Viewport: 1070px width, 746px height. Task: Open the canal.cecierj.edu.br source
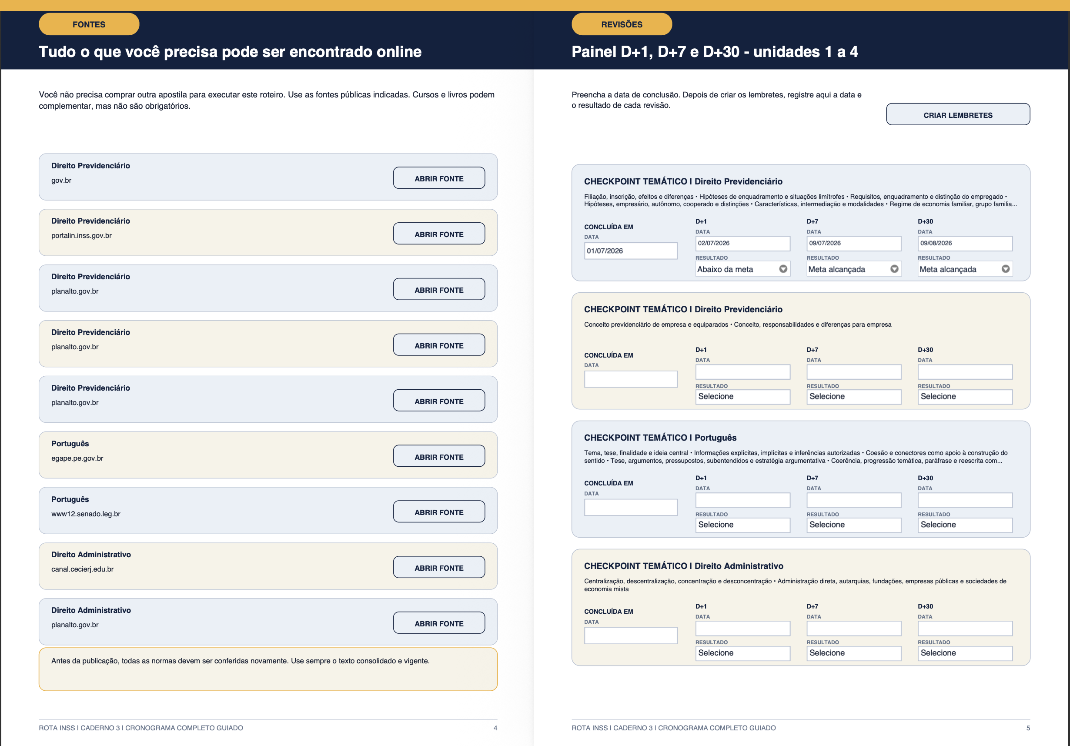click(438, 567)
